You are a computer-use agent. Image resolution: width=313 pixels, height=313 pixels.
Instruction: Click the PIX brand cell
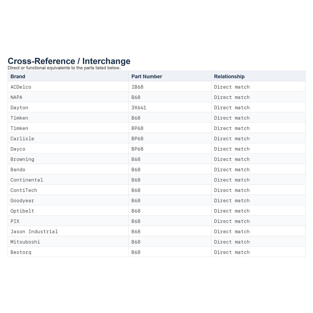[x=68, y=221]
